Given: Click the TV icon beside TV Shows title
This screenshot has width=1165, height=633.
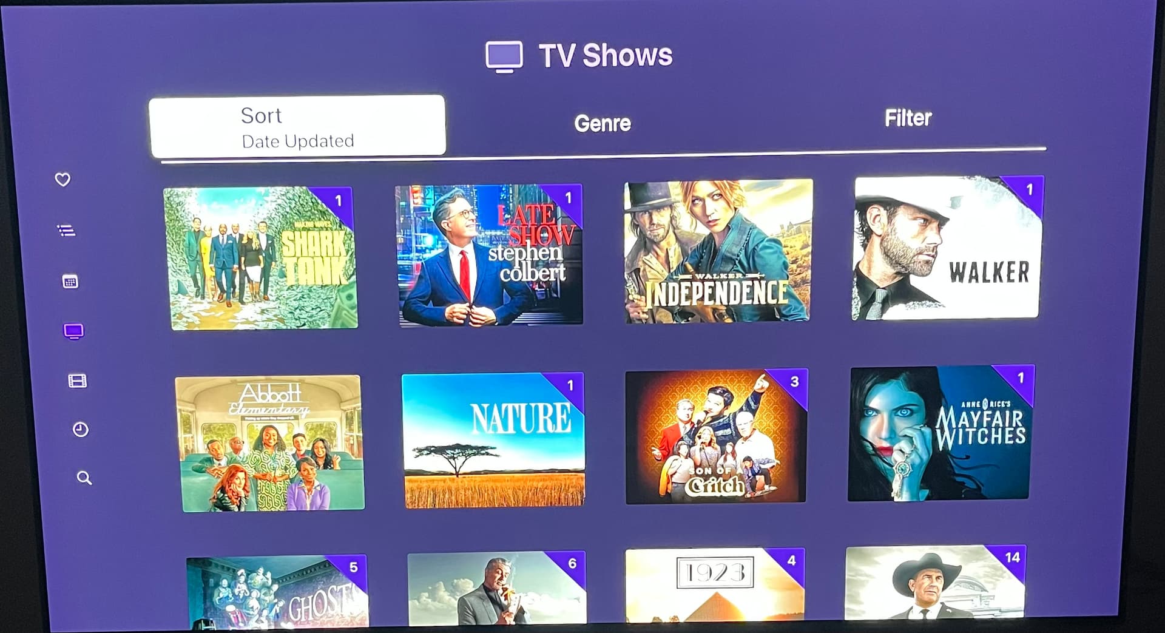Looking at the screenshot, I should point(504,57).
